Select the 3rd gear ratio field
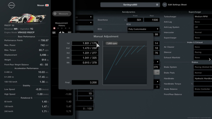Screen dimensions: 212x119 coord(85,53)
